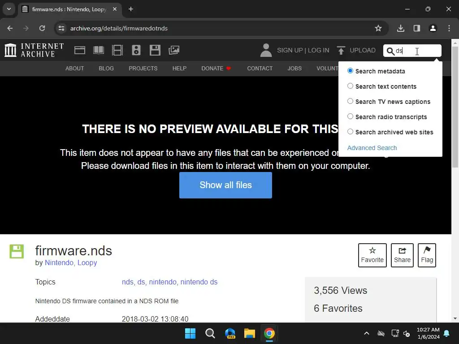This screenshot has height=344, width=459.
Task: Open Chrome profile icon
Action: click(433, 28)
